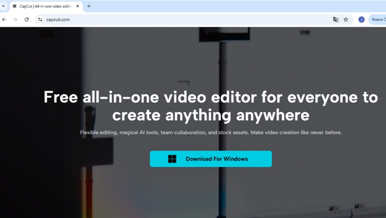Viewport: 386px width, 218px height.
Task: Click the browser back arrow
Action: click(4, 19)
